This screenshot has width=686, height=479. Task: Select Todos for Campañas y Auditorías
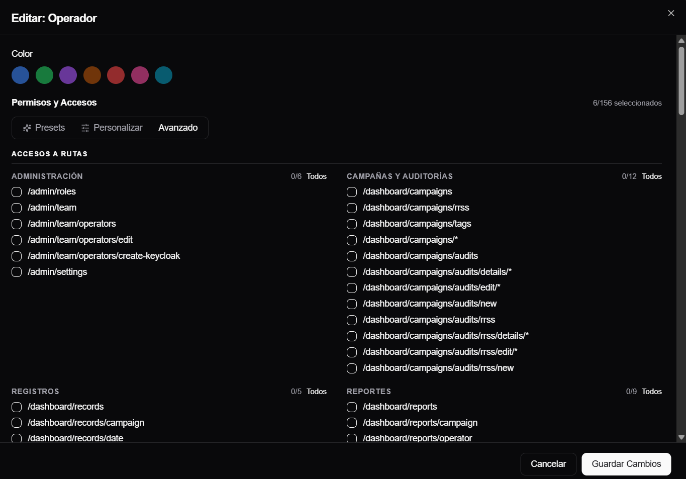point(652,176)
